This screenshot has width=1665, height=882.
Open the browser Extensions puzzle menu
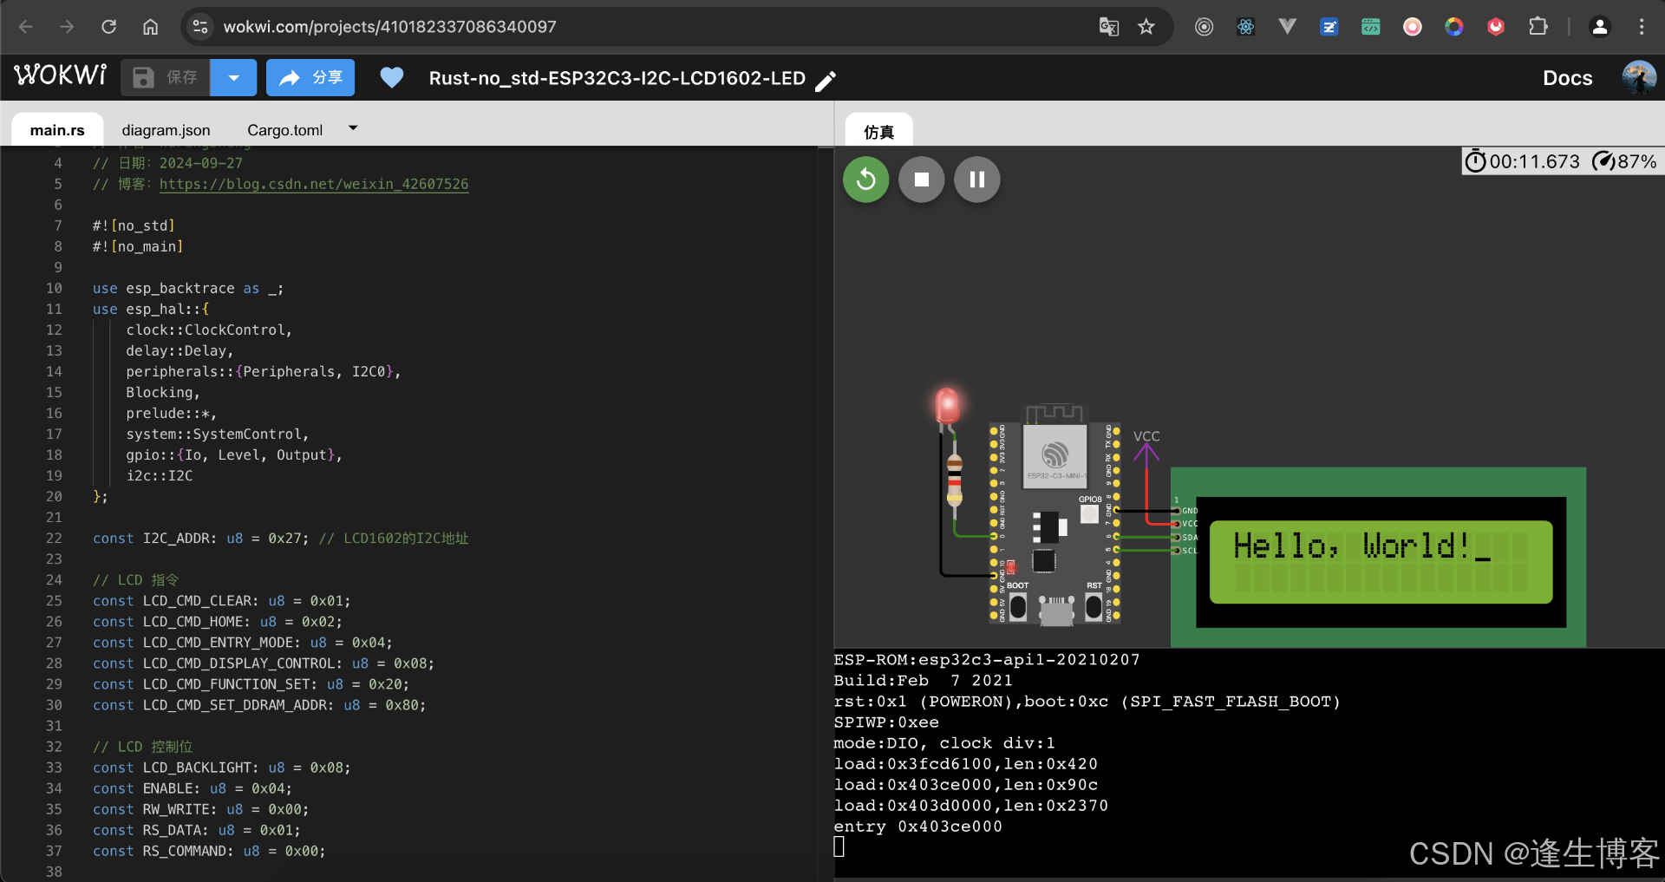click(1538, 27)
